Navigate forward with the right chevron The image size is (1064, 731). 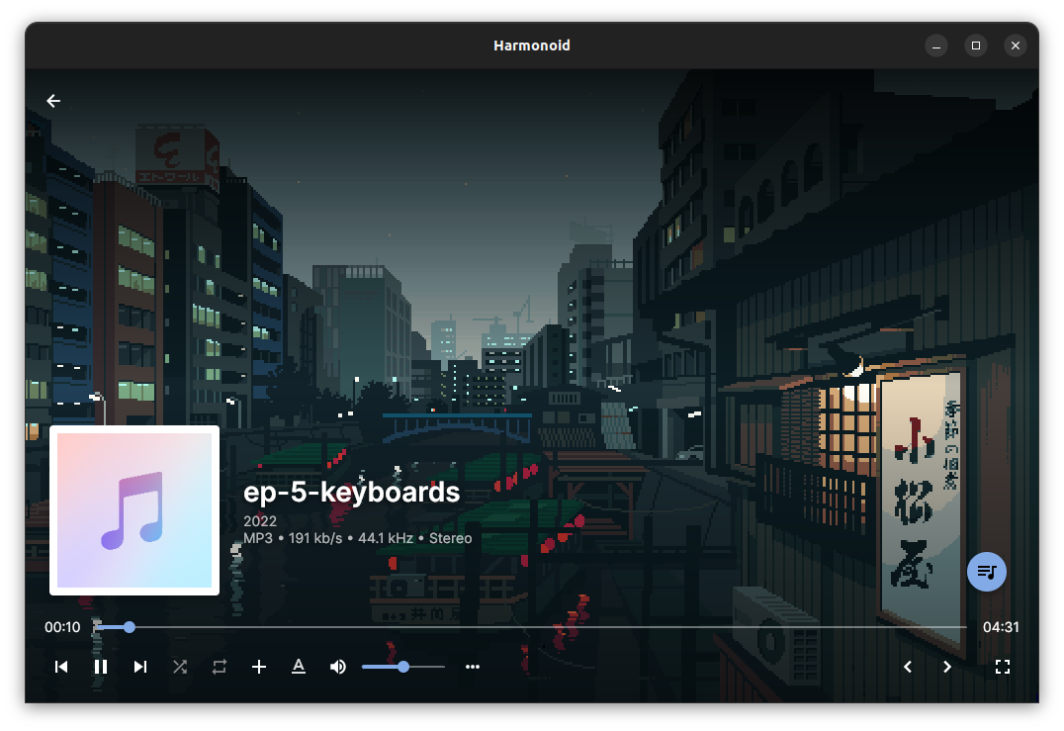pyautogui.click(x=946, y=666)
